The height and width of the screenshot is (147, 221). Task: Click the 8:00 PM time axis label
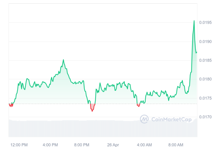[82, 145]
